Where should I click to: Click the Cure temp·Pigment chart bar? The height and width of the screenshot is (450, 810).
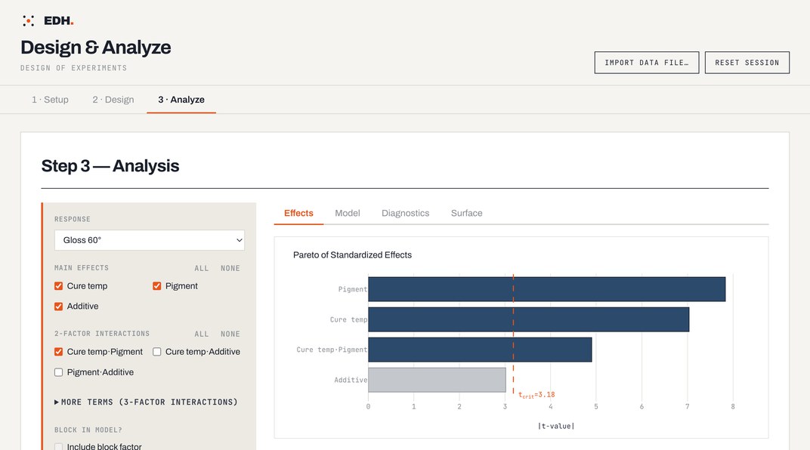tap(480, 350)
